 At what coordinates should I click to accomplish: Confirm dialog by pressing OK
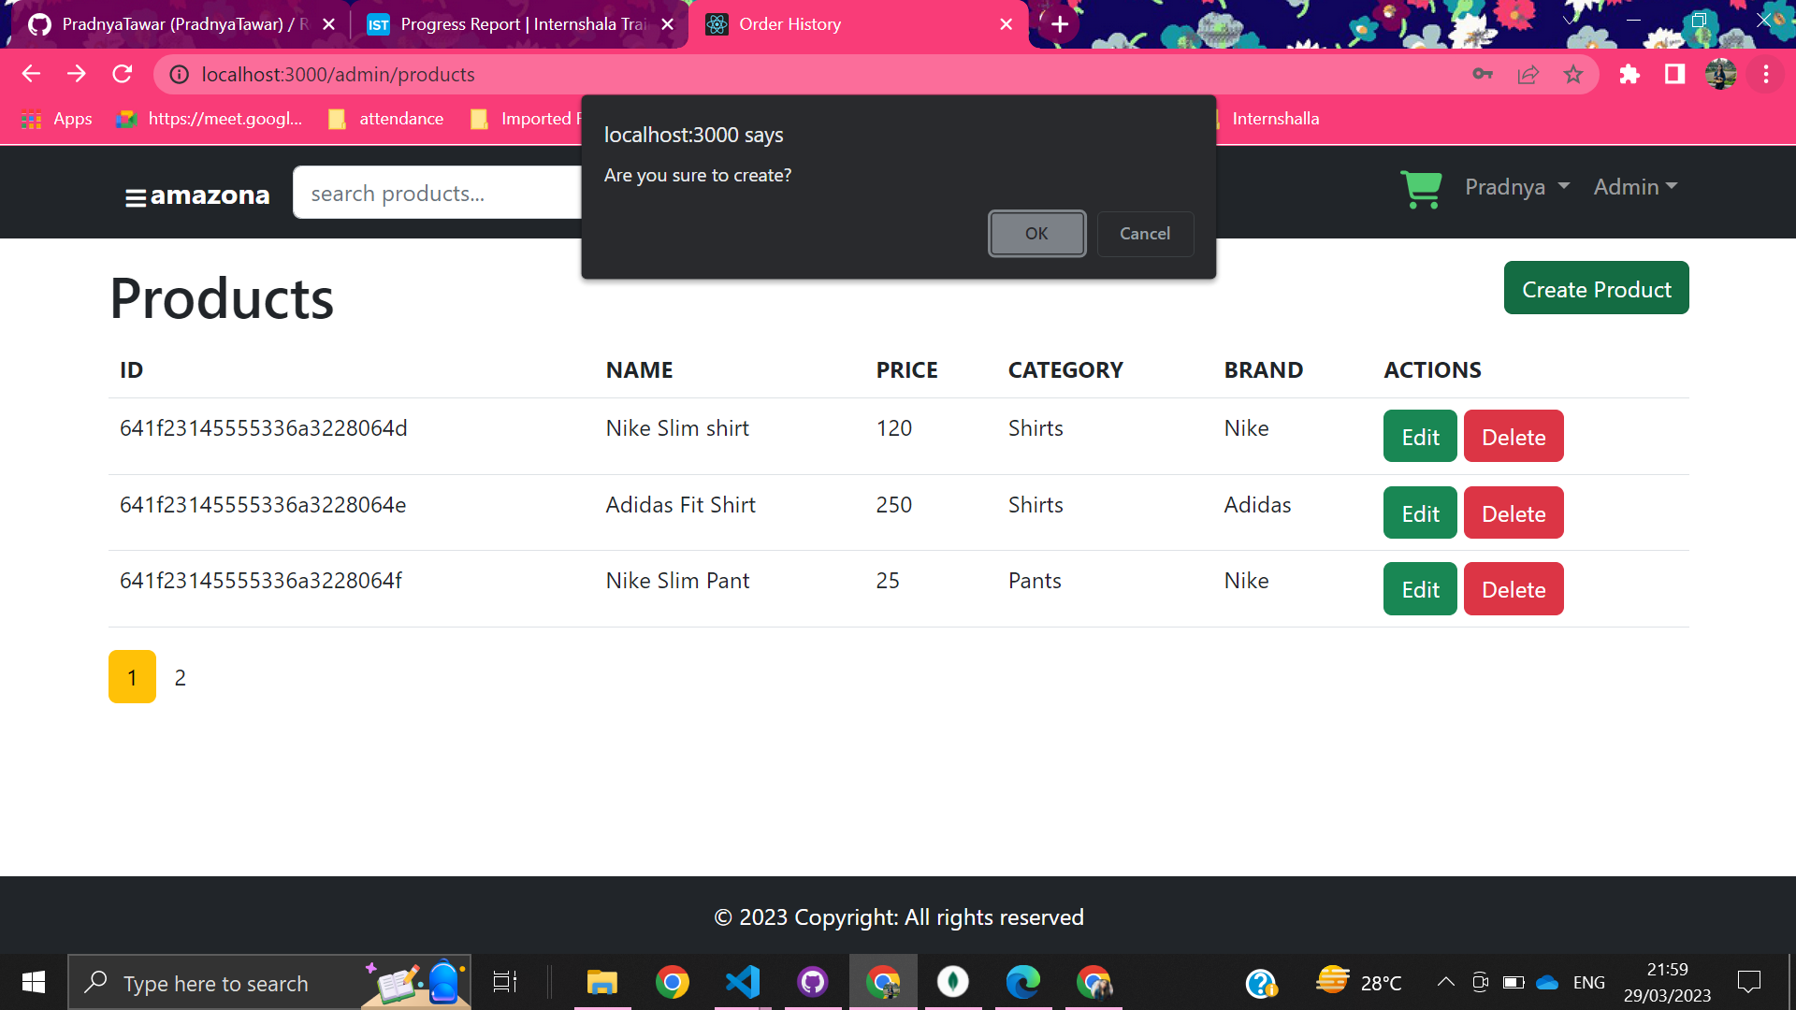pos(1036,234)
